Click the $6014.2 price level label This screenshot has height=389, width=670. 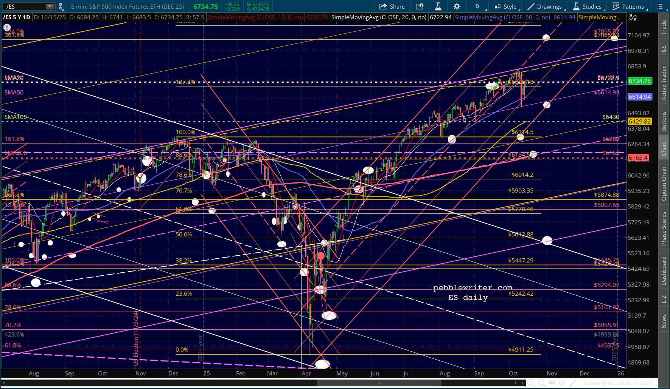522,175
